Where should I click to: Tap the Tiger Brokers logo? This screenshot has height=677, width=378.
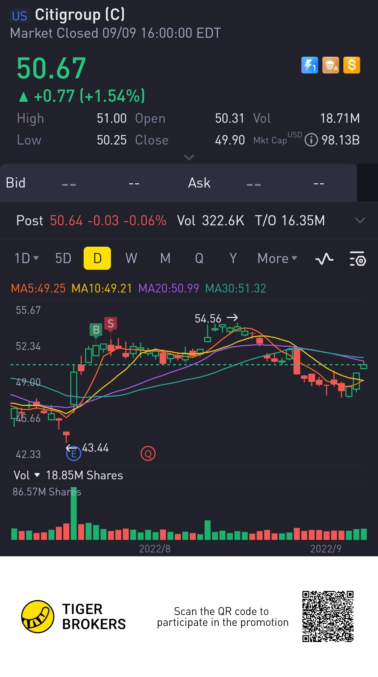pyautogui.click(x=73, y=616)
